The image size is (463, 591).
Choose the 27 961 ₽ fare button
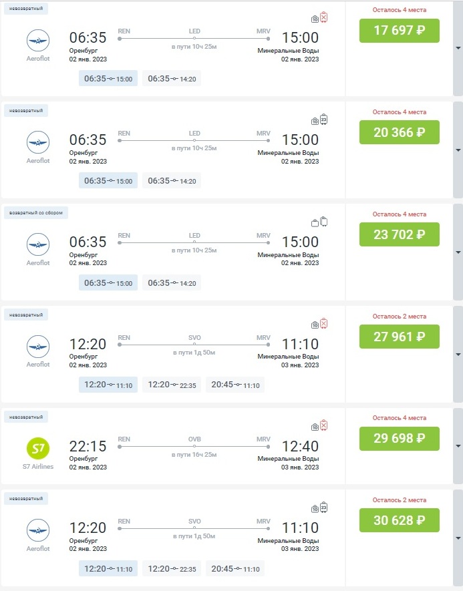tap(400, 337)
